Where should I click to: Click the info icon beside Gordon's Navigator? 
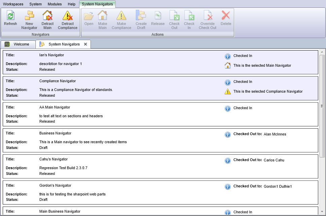tap(228, 186)
